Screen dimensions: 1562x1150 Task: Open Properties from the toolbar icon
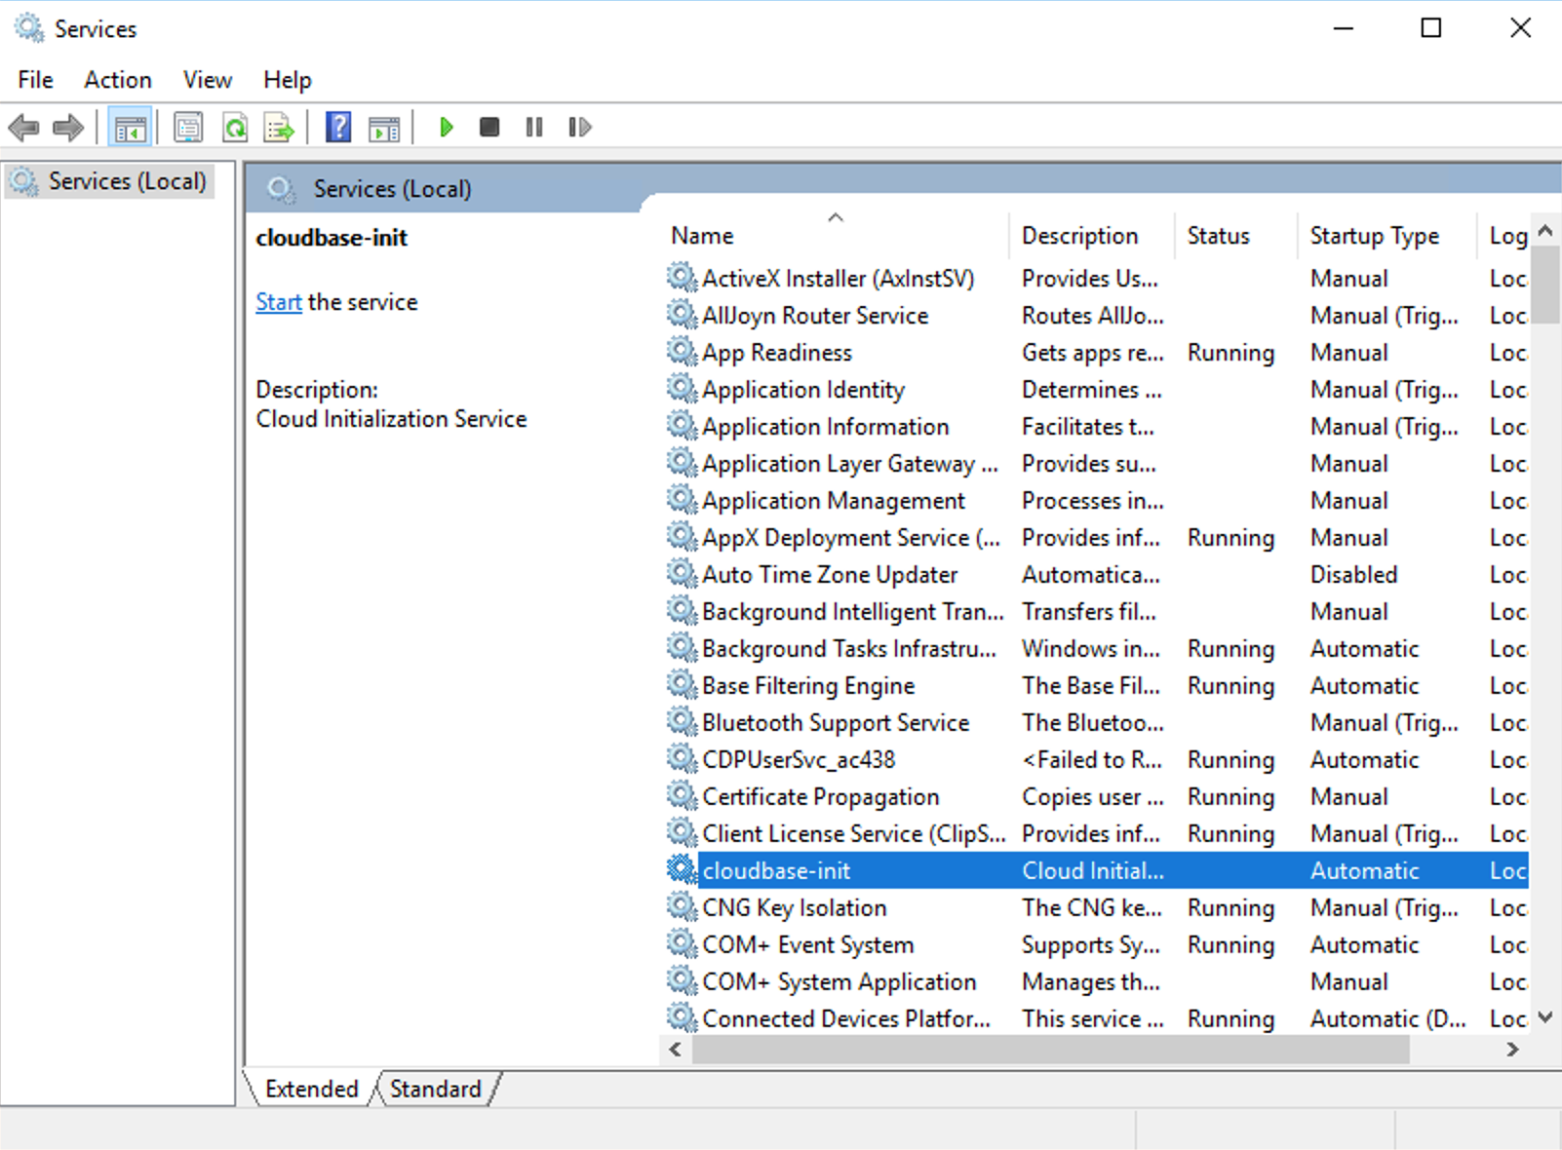click(188, 128)
